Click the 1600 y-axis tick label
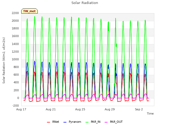The image size is (170, 127). 15,36
